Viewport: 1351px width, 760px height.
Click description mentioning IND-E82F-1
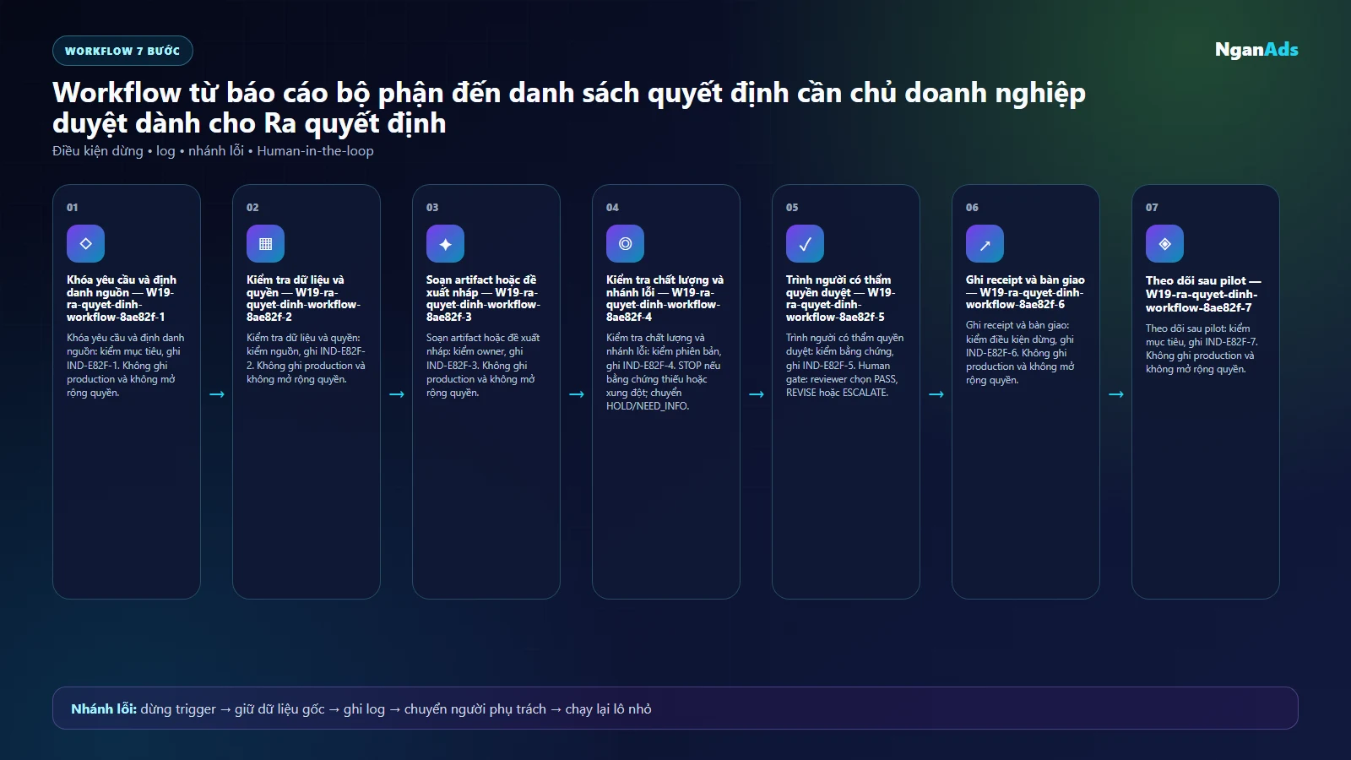125,365
